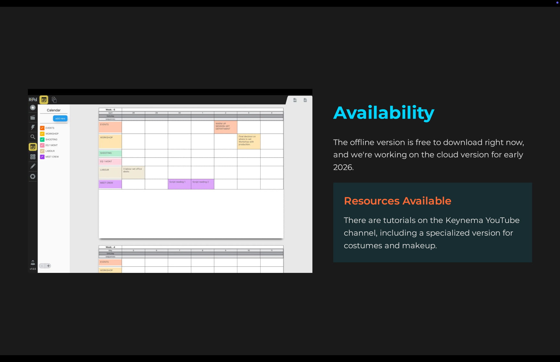
Task: Select the Script reading 1 calendar entry
Action: [179, 184]
